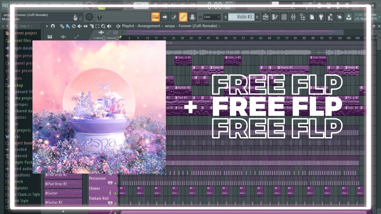Click the plus button next to Violin #3
Image resolution: width=381 pixels, height=214 pixels.
tap(257, 17)
